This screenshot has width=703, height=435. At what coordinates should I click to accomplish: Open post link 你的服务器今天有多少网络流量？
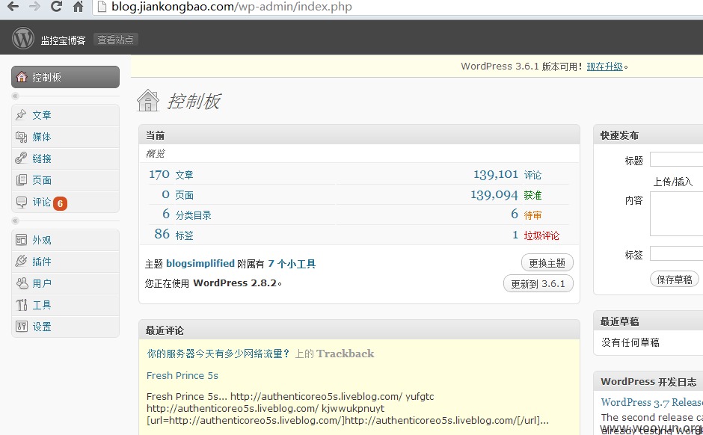pyautogui.click(x=218, y=354)
